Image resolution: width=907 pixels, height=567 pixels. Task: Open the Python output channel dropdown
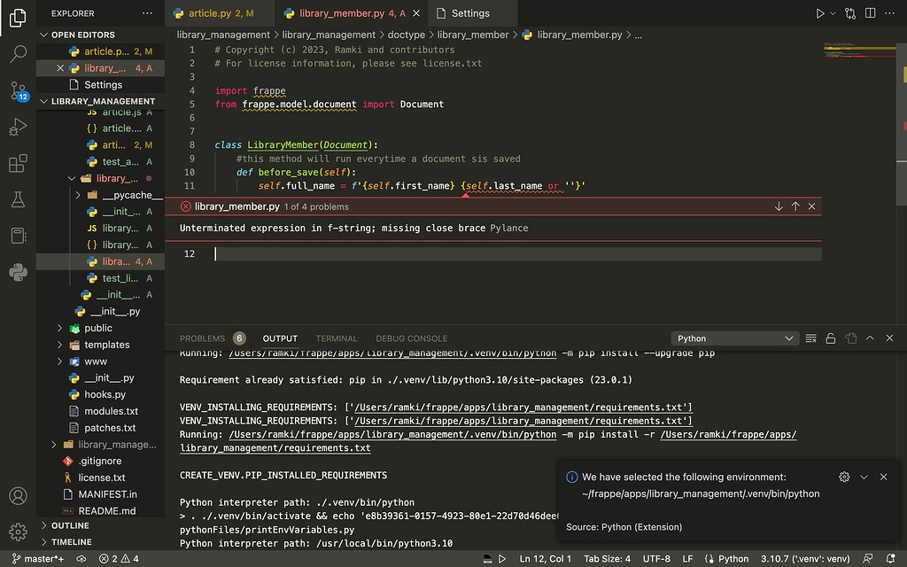pos(735,338)
